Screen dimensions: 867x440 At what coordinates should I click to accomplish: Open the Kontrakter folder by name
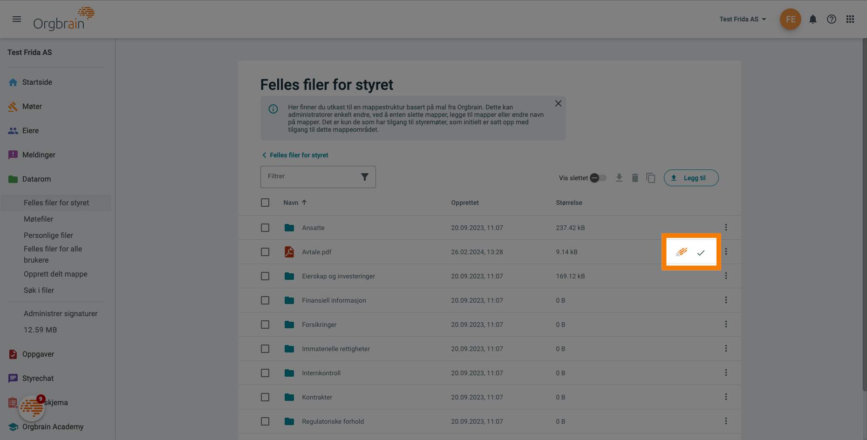pyautogui.click(x=317, y=397)
